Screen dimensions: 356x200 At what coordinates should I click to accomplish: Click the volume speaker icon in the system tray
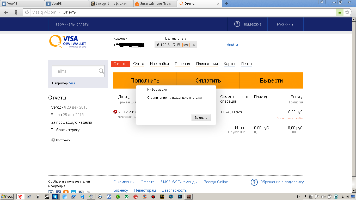coord(323,197)
